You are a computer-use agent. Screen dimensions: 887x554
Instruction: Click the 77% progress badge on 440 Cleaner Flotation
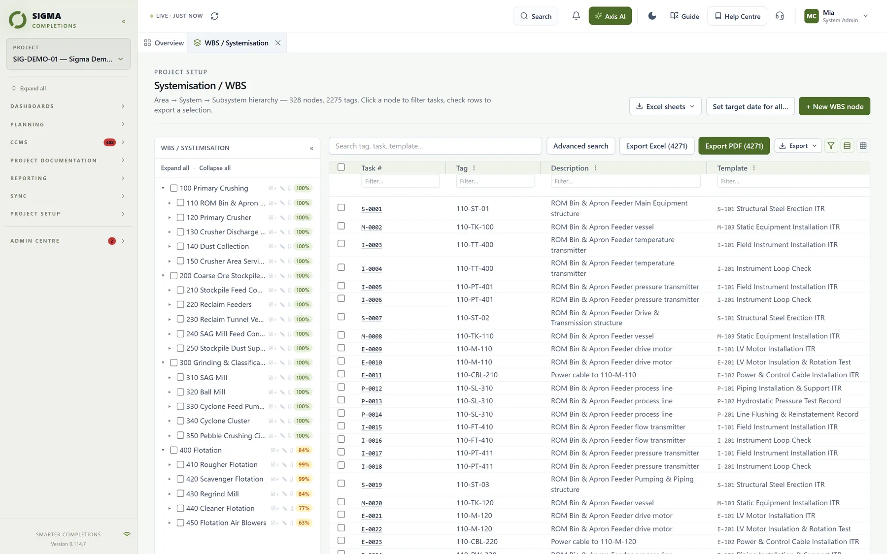click(x=304, y=508)
